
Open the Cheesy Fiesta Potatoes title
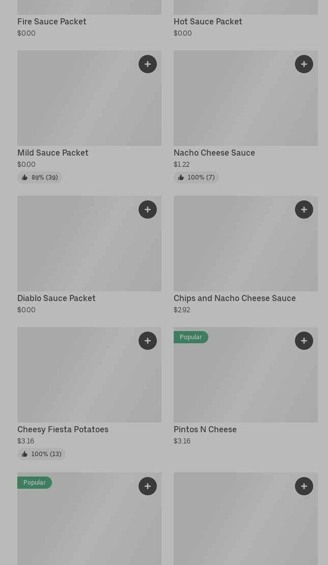point(63,429)
